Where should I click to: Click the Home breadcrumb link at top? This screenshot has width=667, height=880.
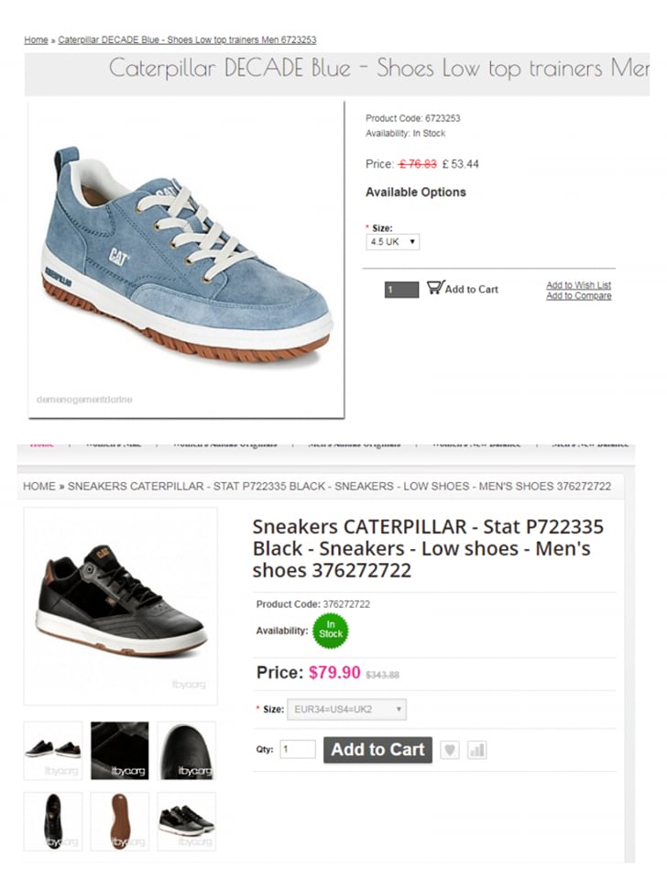click(x=36, y=39)
